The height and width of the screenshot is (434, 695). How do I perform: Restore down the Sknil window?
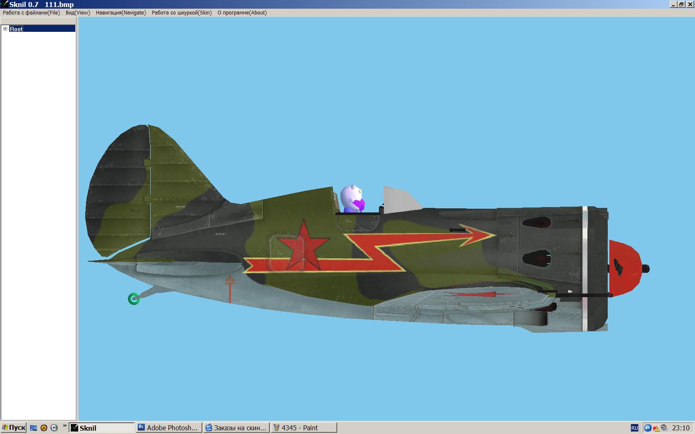click(x=681, y=4)
